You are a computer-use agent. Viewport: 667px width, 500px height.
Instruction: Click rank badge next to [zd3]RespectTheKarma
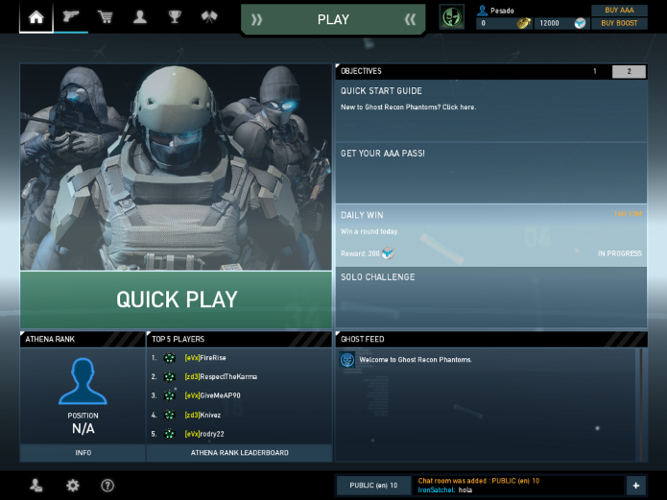click(169, 376)
